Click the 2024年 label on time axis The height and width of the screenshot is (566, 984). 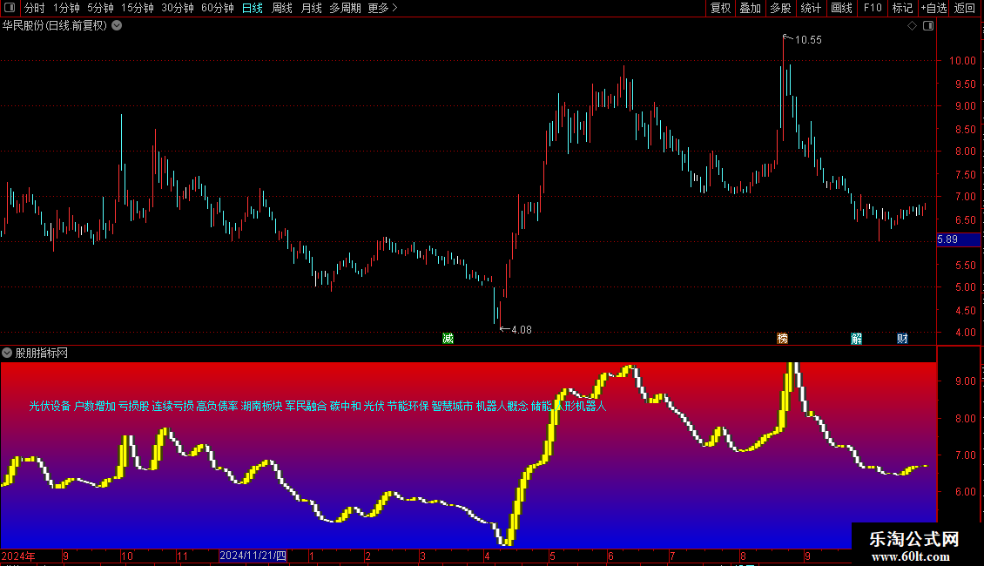pos(18,556)
